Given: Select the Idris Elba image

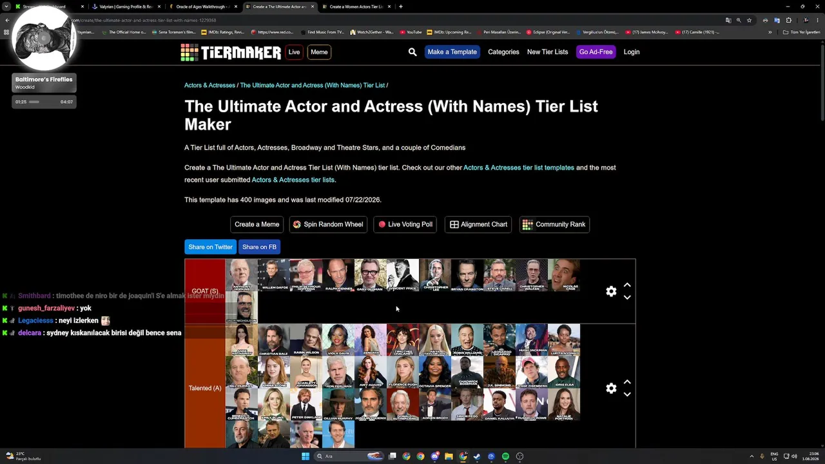Looking at the screenshot, I should click(564, 372).
